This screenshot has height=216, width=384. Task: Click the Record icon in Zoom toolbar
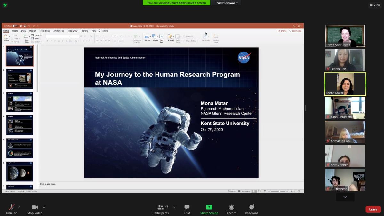click(x=231, y=207)
